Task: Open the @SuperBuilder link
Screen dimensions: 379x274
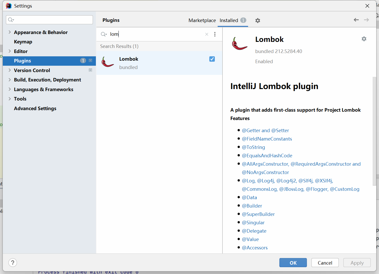Action: pyautogui.click(x=258, y=214)
